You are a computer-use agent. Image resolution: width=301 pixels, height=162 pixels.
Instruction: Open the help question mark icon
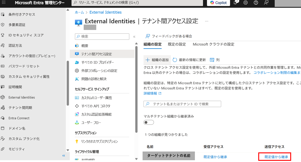(x=256, y=3)
